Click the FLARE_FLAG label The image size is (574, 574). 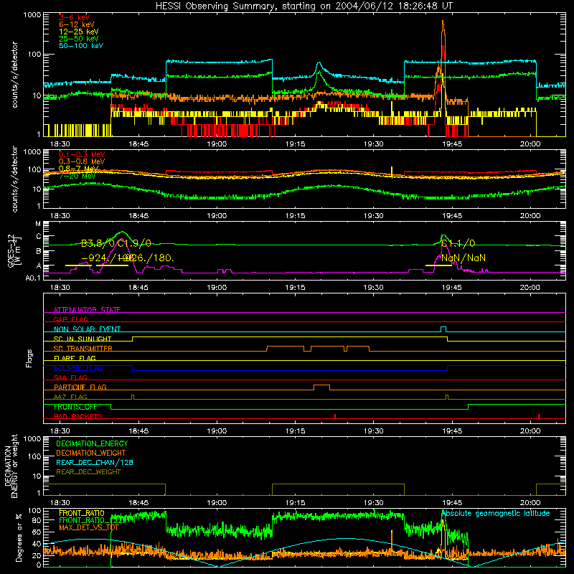(x=75, y=358)
